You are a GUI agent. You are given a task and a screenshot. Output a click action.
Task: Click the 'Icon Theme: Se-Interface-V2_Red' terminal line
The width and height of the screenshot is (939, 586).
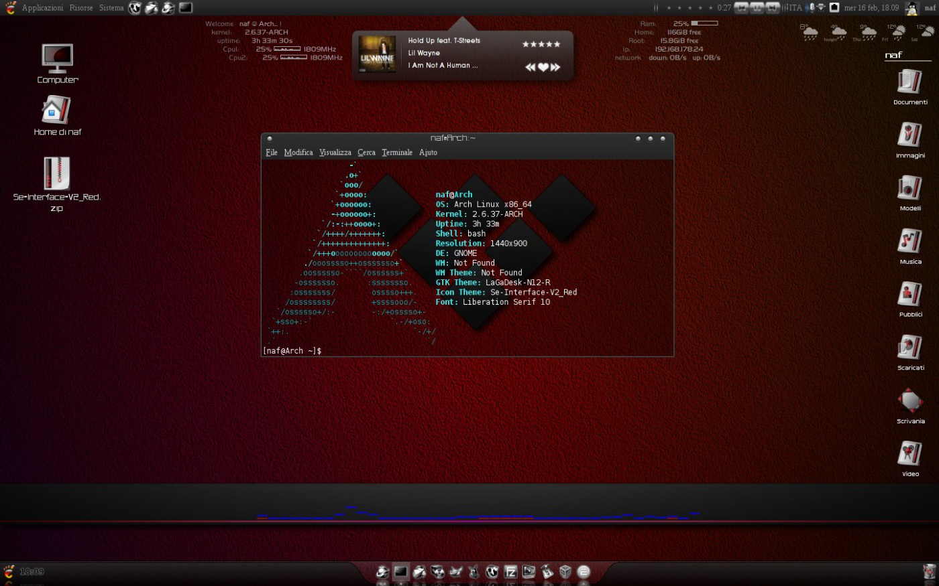coord(506,293)
